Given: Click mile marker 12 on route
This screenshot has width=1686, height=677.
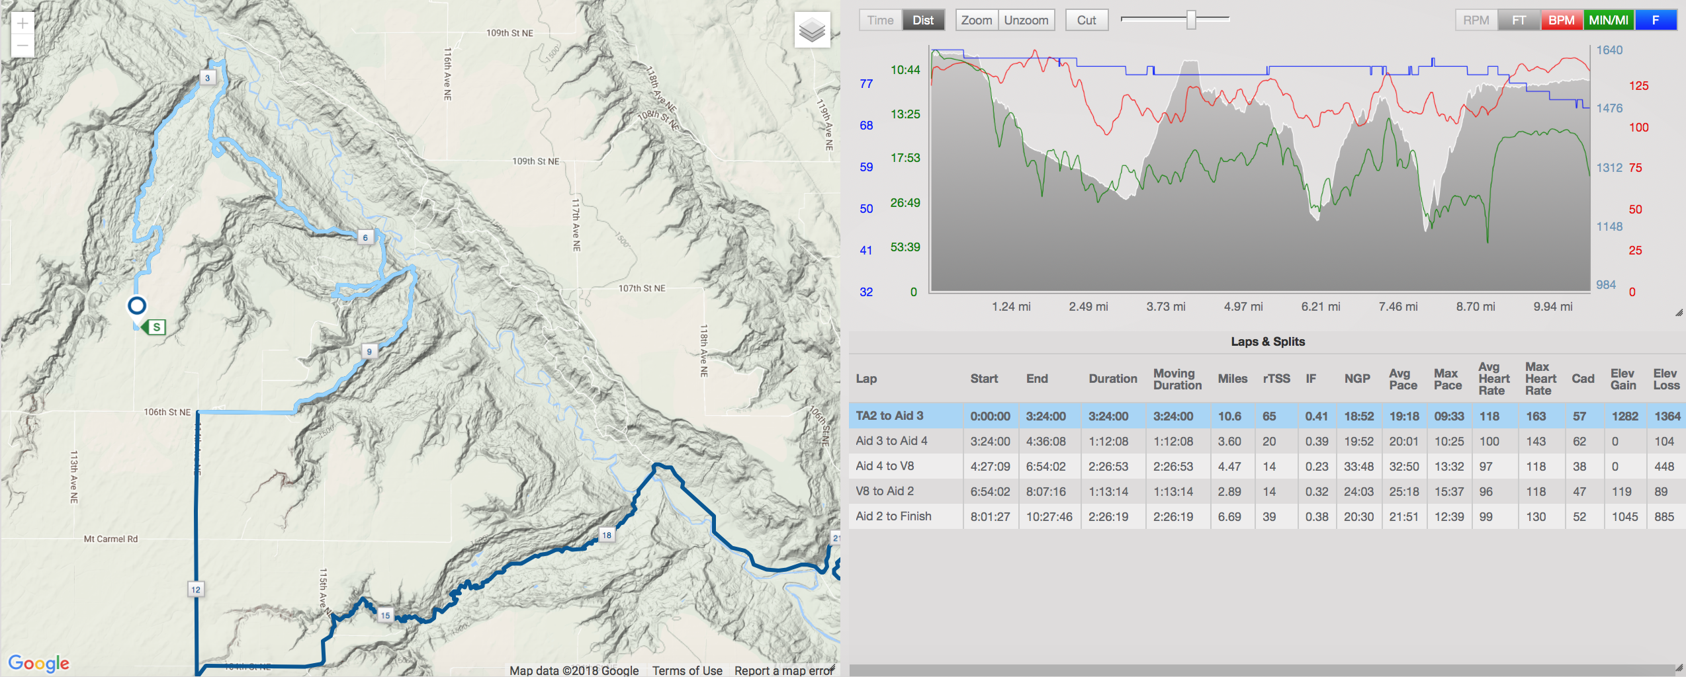Looking at the screenshot, I should point(196,589).
